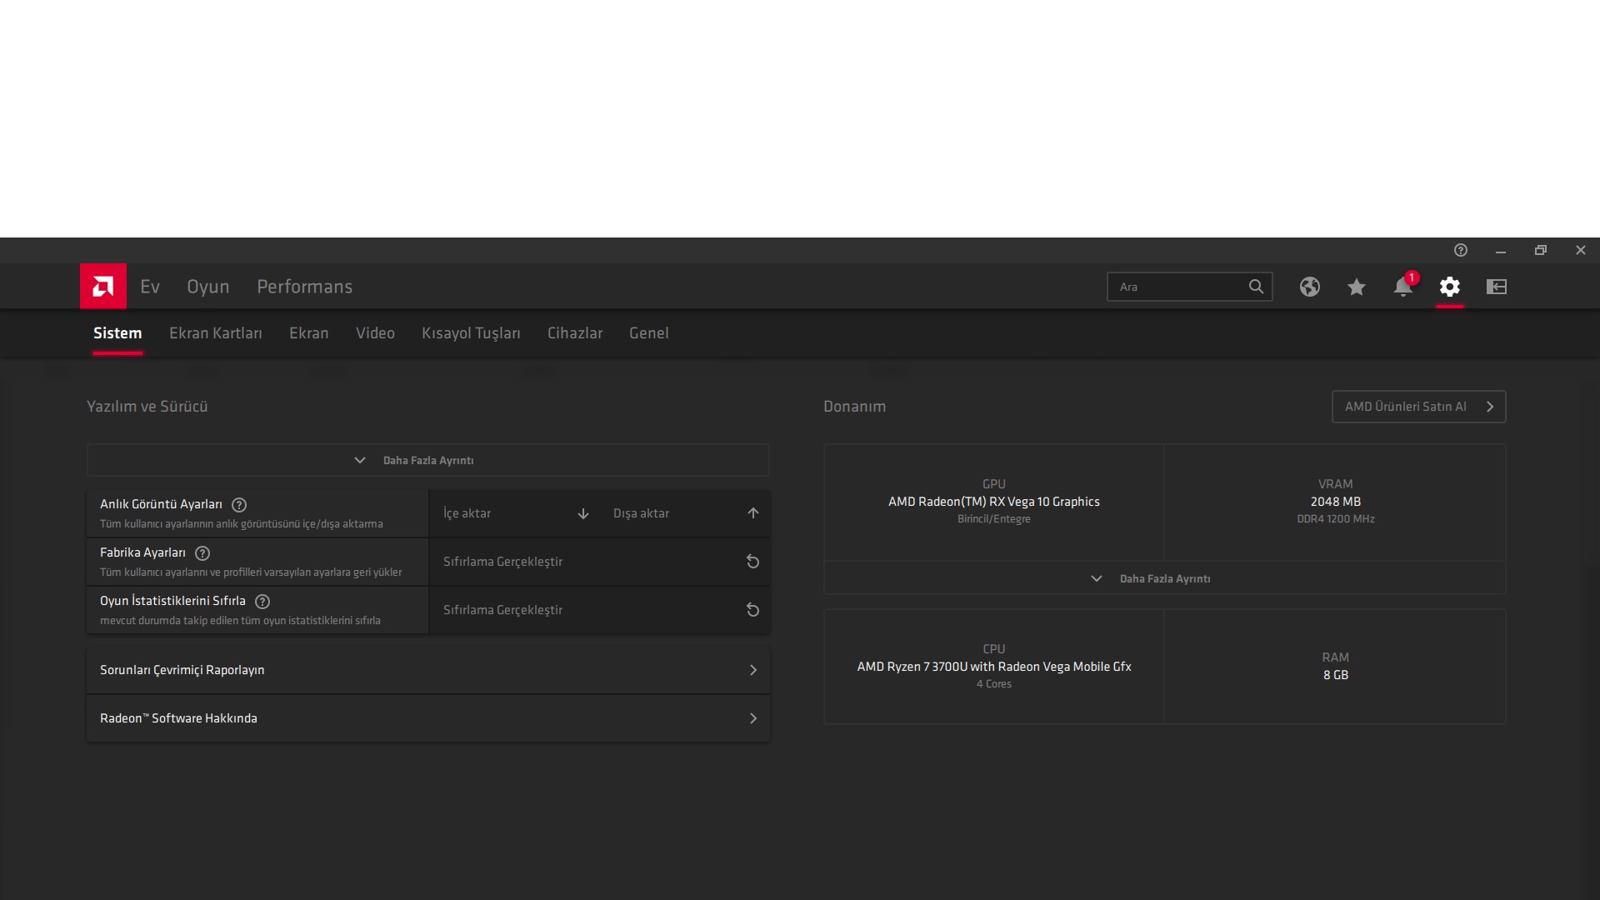Click İçe aktar button
1600x900 pixels.
[x=514, y=513]
